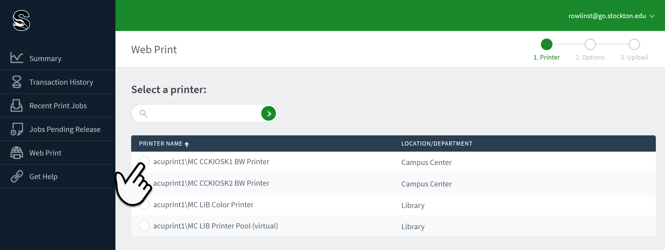Click the Transaction History hourglass icon
Screen dimensions: 665x250
tap(17, 82)
